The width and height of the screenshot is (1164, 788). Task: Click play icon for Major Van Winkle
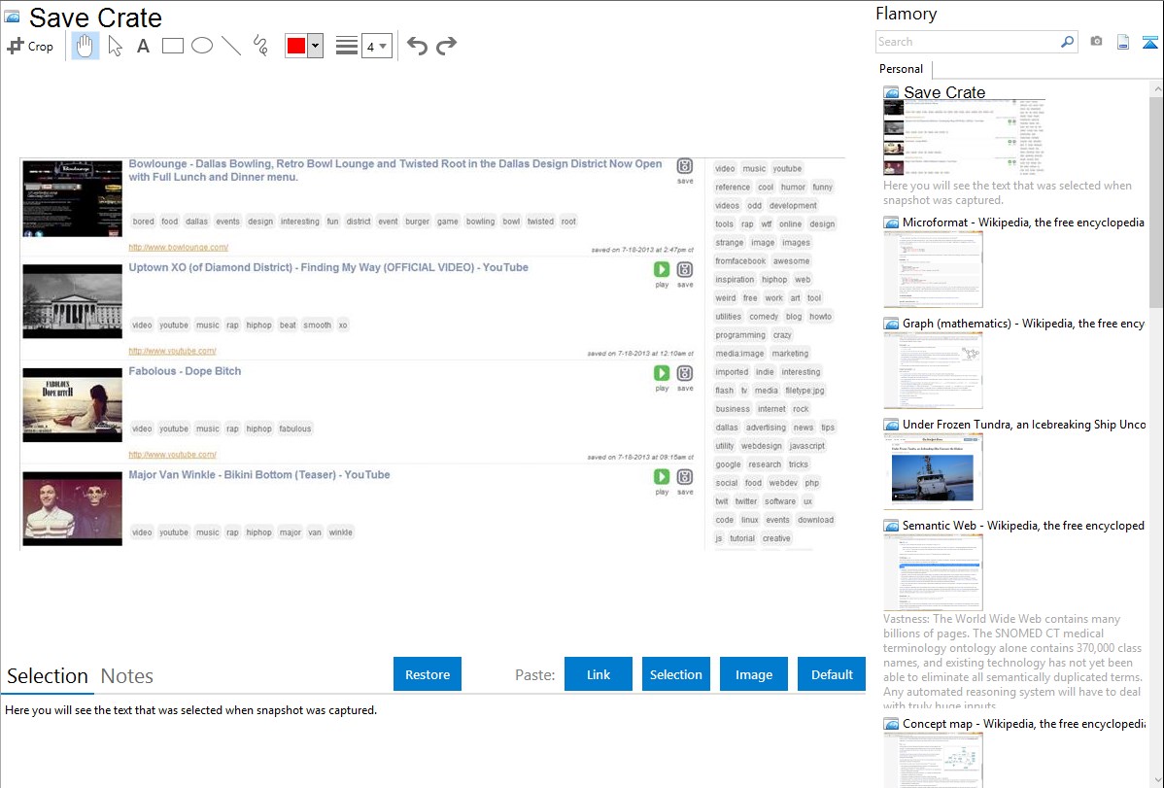662,477
